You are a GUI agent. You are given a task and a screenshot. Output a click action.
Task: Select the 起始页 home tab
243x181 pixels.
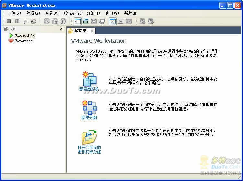point(80,31)
